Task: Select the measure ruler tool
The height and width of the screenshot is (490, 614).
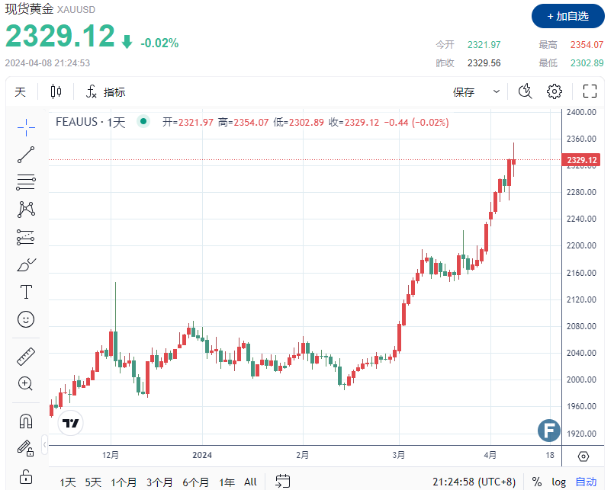Action: coord(26,356)
